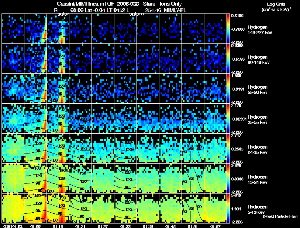Select the '0.02331' colorbar value
This screenshot has width=300, height=228.
(239, 119)
